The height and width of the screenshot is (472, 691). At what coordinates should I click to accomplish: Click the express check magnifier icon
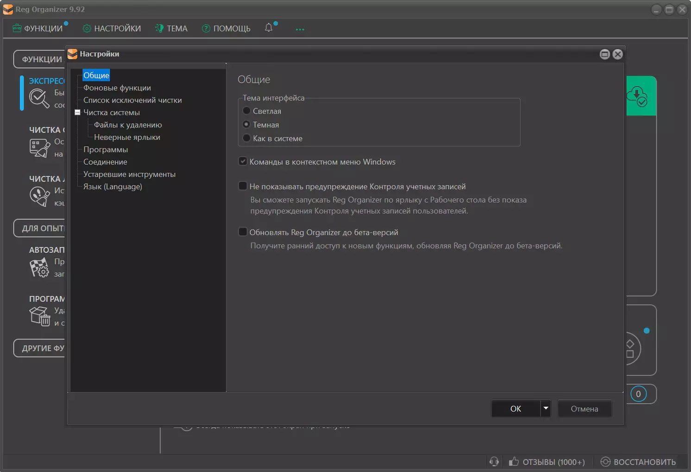click(x=39, y=98)
